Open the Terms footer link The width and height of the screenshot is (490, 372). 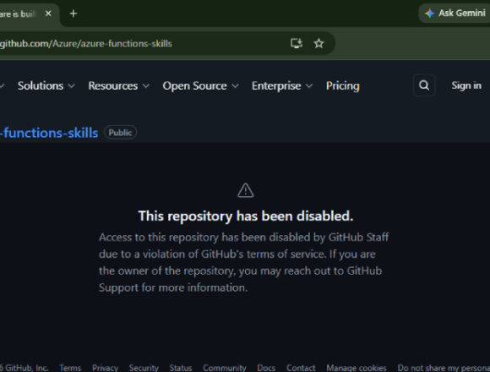tap(70, 368)
